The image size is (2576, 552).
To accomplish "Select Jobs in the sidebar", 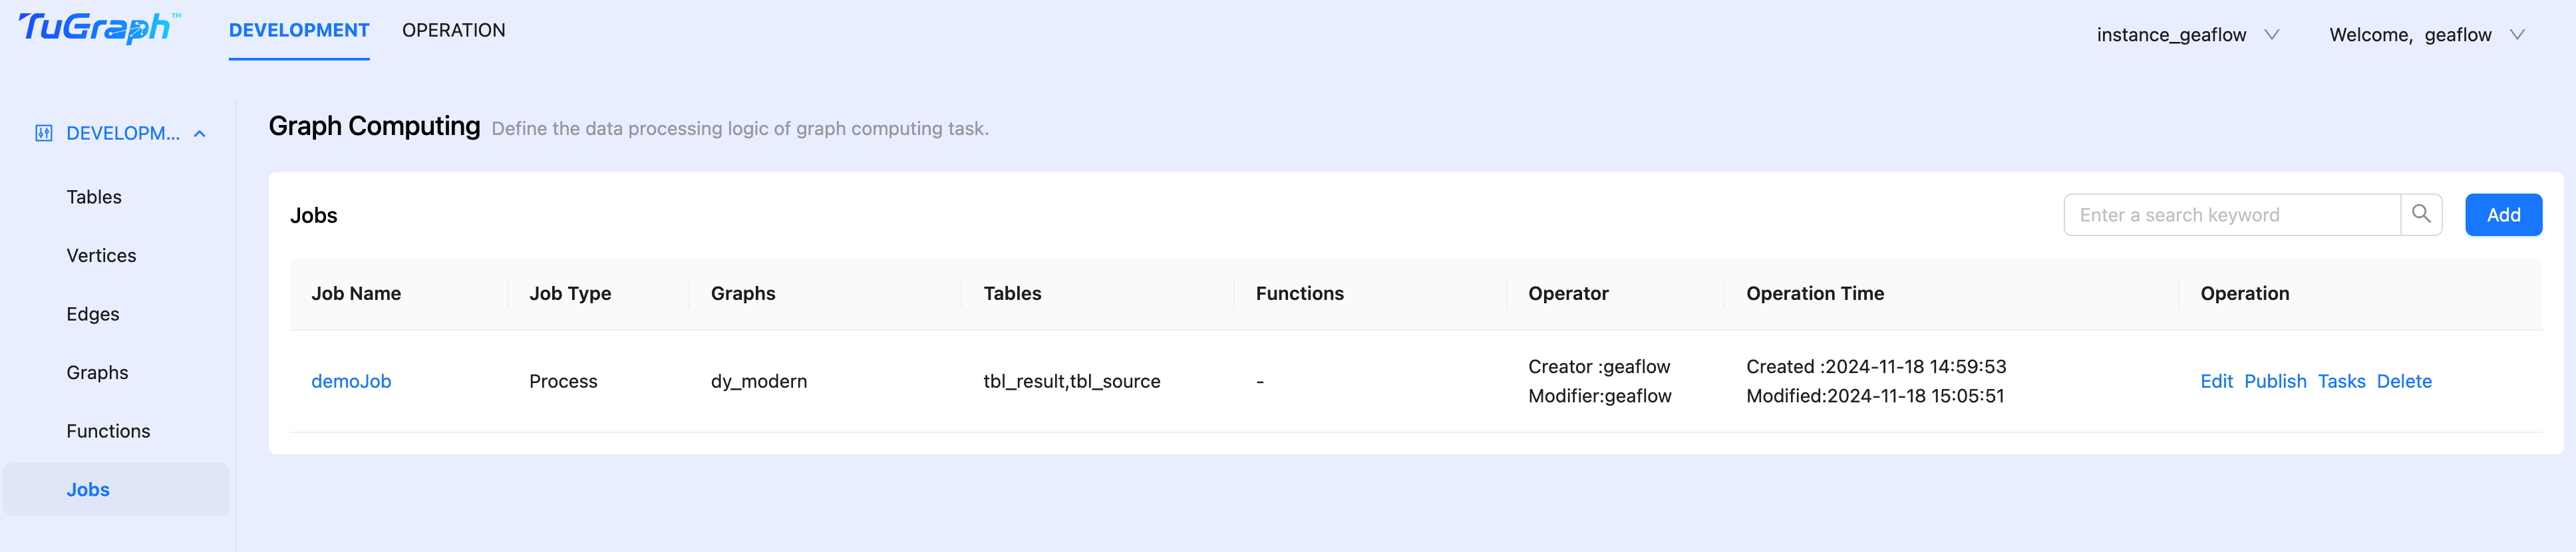I will [x=88, y=489].
